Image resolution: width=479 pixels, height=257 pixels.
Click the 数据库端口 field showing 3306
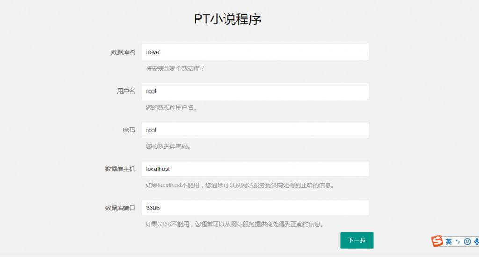coord(255,208)
